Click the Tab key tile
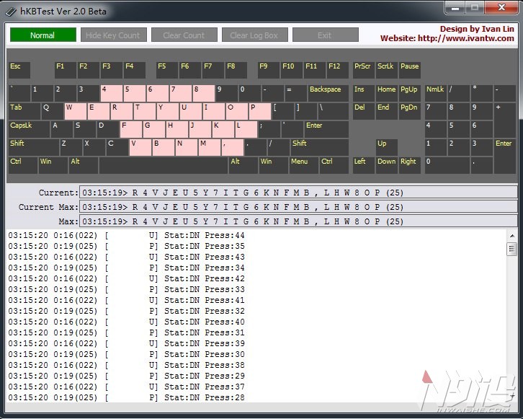 click(24, 111)
